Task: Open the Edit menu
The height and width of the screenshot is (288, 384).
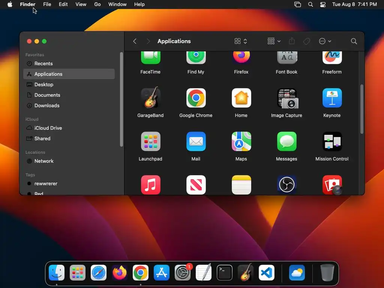Action: (63, 4)
